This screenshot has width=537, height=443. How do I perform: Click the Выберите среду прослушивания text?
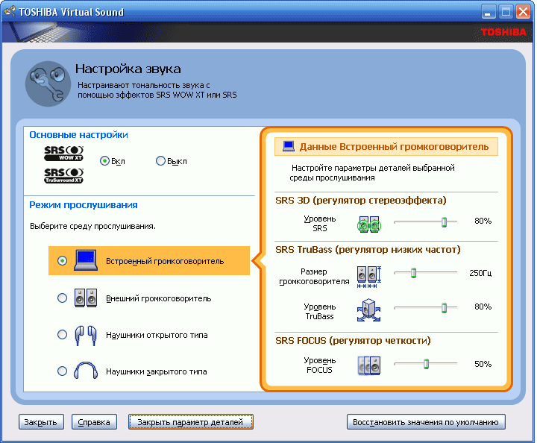click(92, 226)
